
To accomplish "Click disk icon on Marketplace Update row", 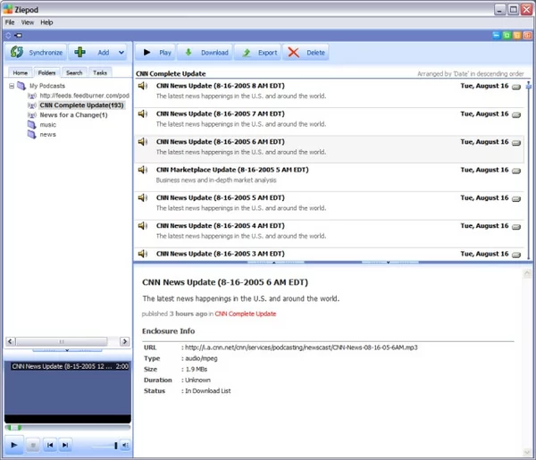I will tap(516, 171).
